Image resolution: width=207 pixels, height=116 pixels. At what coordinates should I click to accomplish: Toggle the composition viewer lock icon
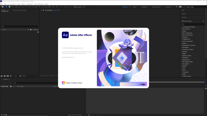(43, 10)
